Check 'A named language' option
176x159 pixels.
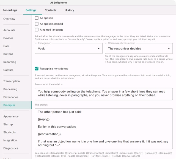click(x=37, y=30)
